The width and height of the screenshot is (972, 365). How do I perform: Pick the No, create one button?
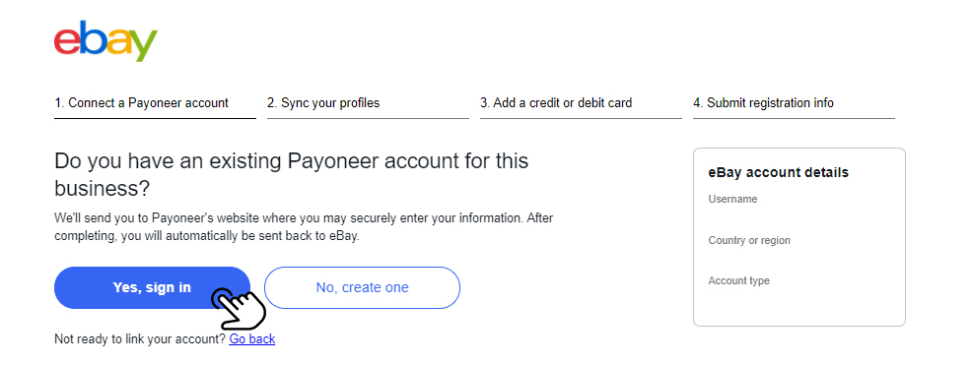tap(362, 287)
